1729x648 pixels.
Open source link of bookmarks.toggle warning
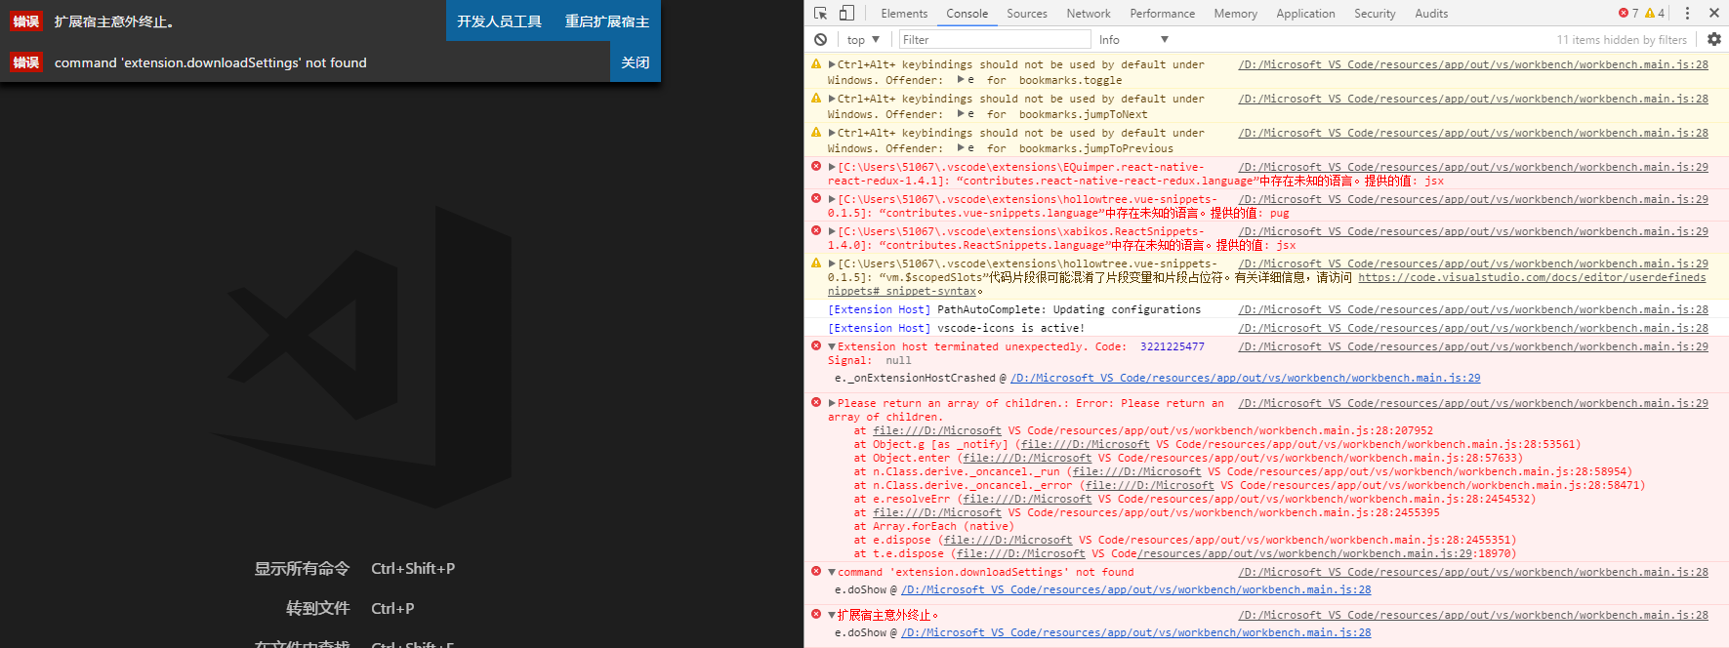click(x=1473, y=64)
